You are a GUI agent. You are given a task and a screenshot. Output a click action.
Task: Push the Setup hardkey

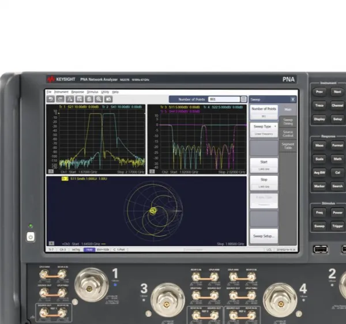[337, 119]
